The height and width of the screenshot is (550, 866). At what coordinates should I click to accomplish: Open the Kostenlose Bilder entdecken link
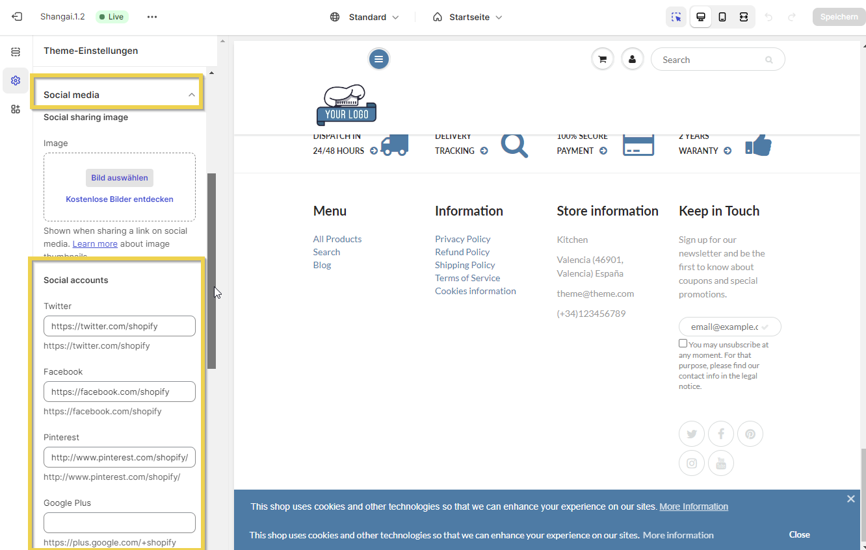120,199
